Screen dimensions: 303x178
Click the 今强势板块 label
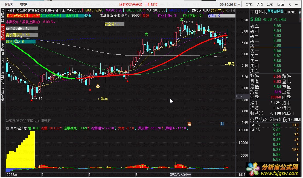click(24, 16)
